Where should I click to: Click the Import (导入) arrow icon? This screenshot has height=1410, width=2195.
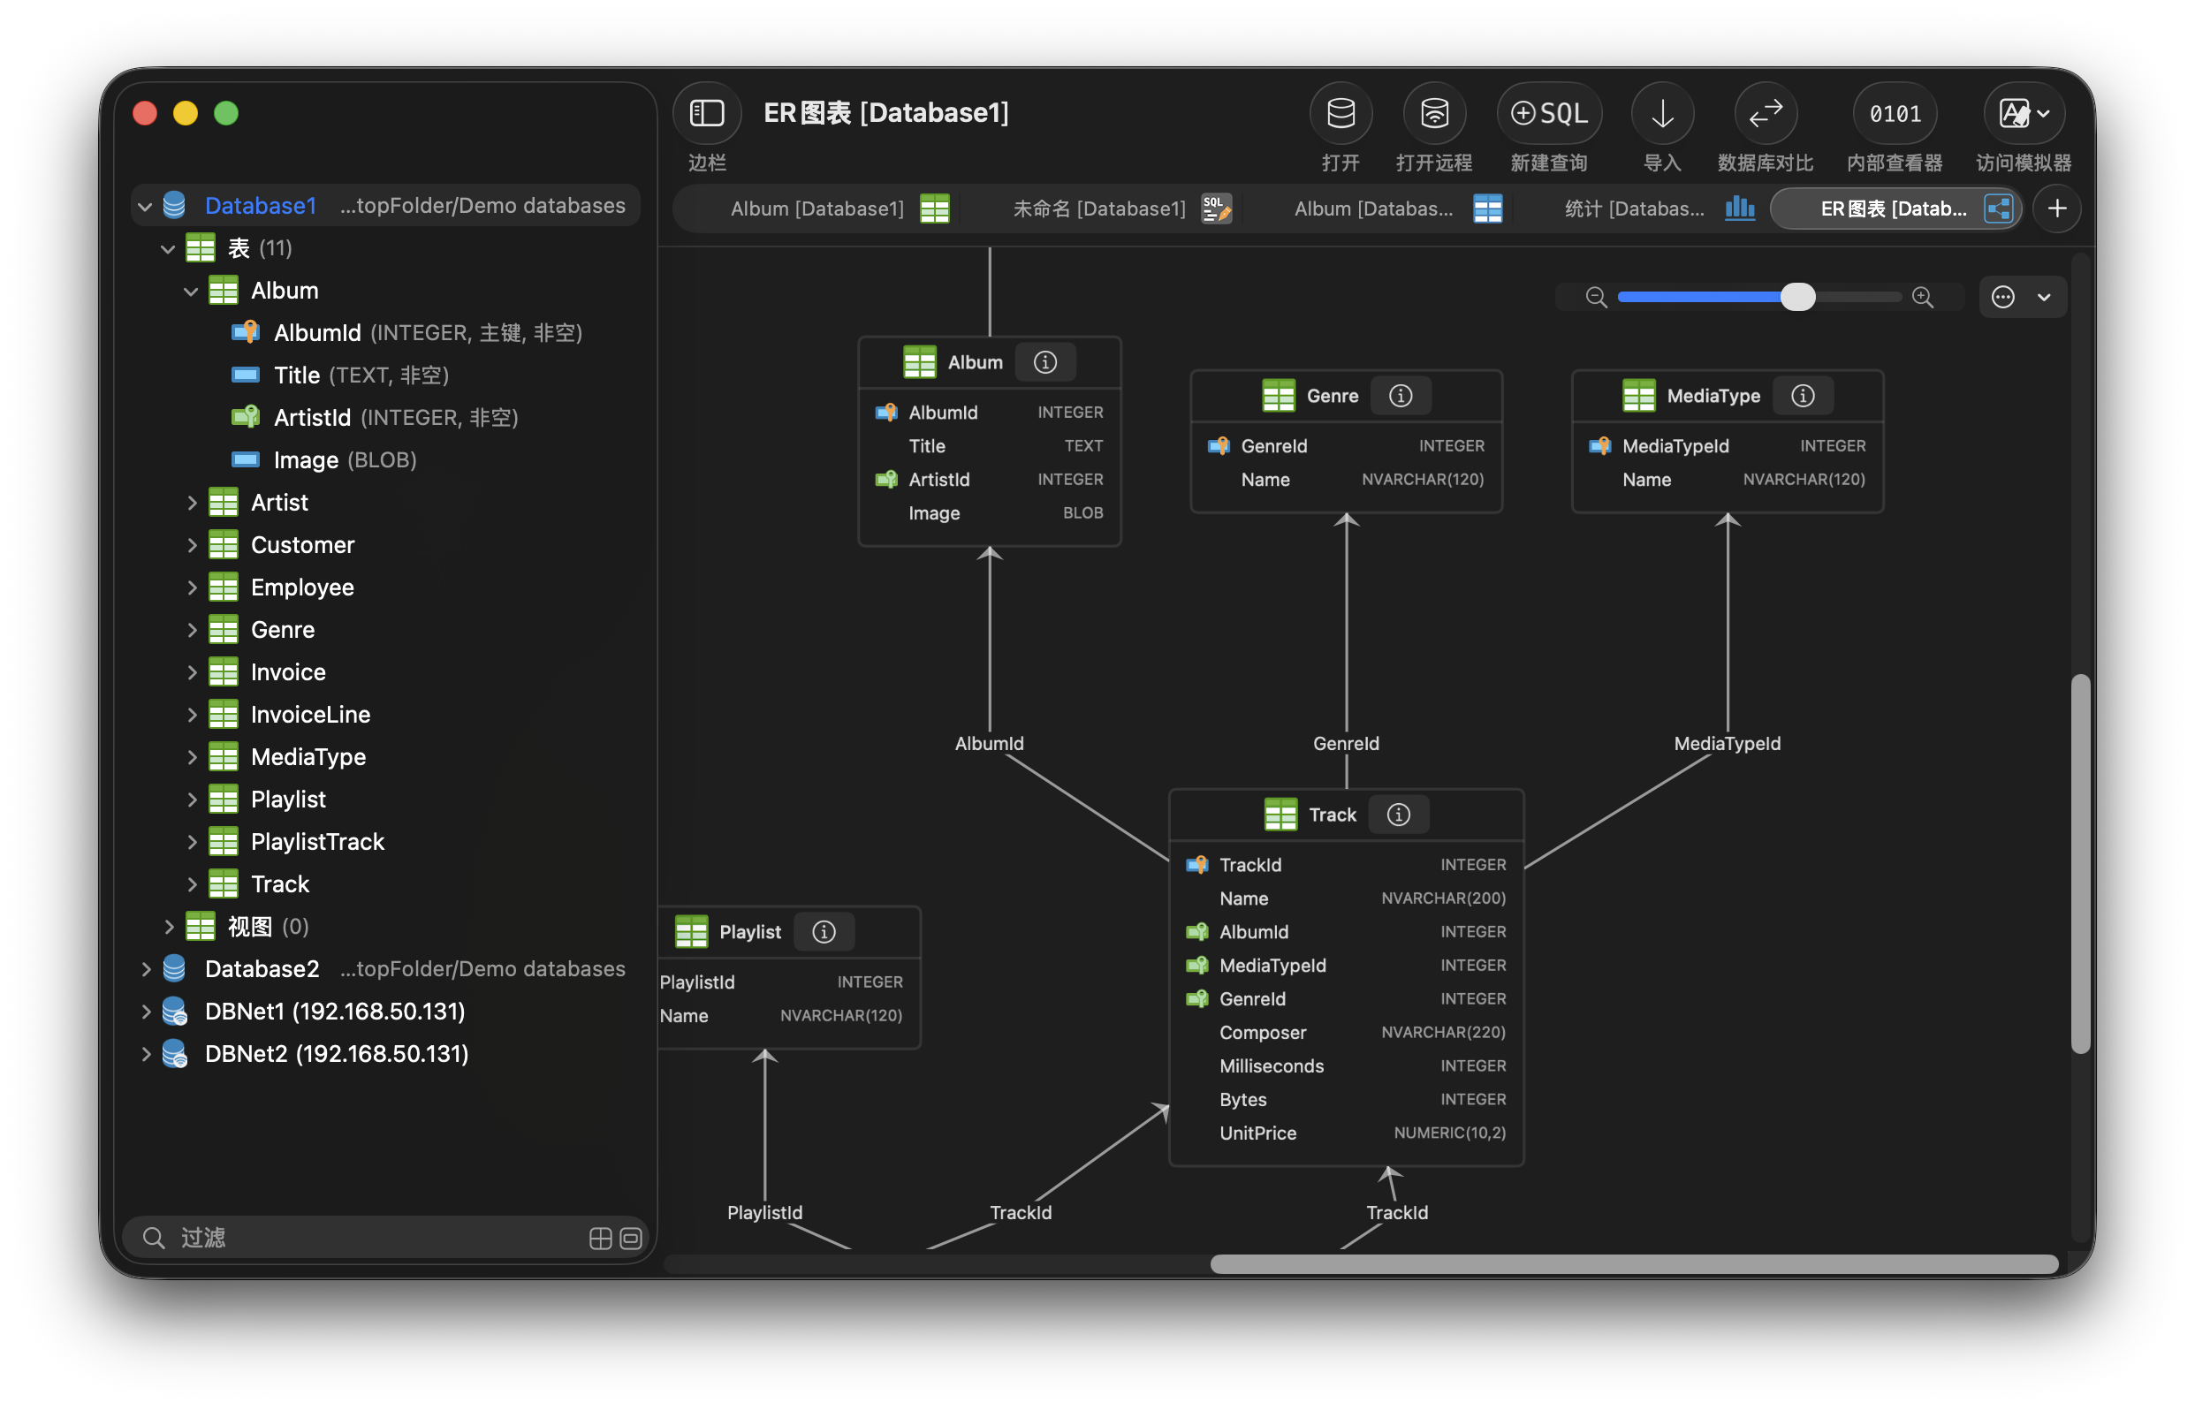pos(1662,114)
